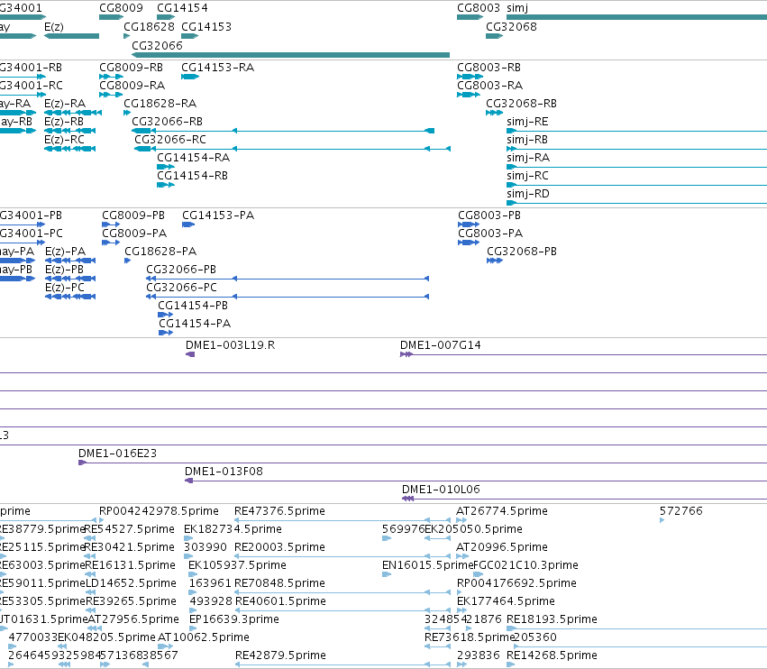Open protein CG32068-PB
Viewport: 767px width, 669px height.
click(x=495, y=261)
